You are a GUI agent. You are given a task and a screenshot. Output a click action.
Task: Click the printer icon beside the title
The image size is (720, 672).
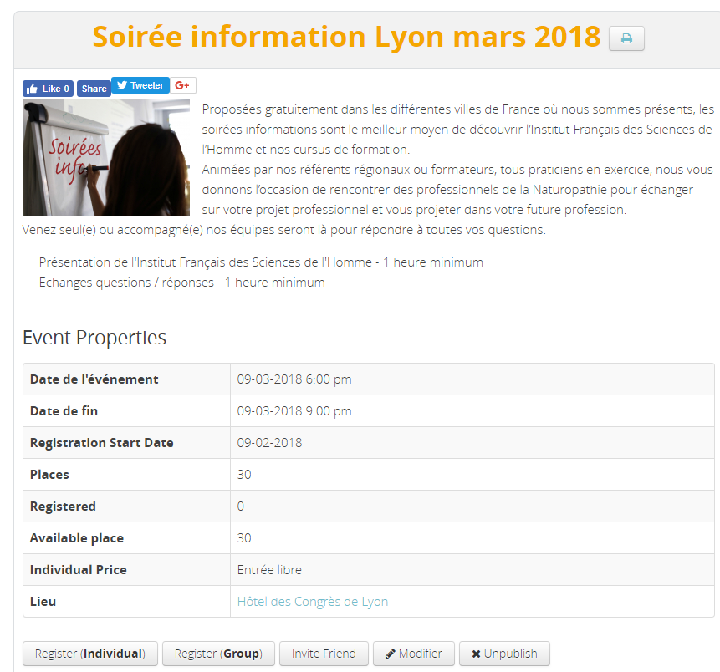(x=626, y=38)
